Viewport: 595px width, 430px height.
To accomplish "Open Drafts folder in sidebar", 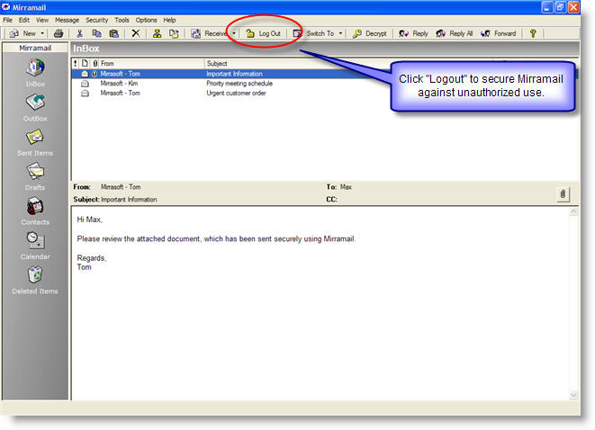I will point(35,176).
